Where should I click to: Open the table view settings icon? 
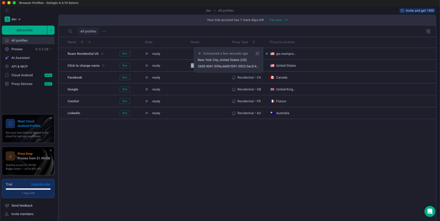coord(428,31)
